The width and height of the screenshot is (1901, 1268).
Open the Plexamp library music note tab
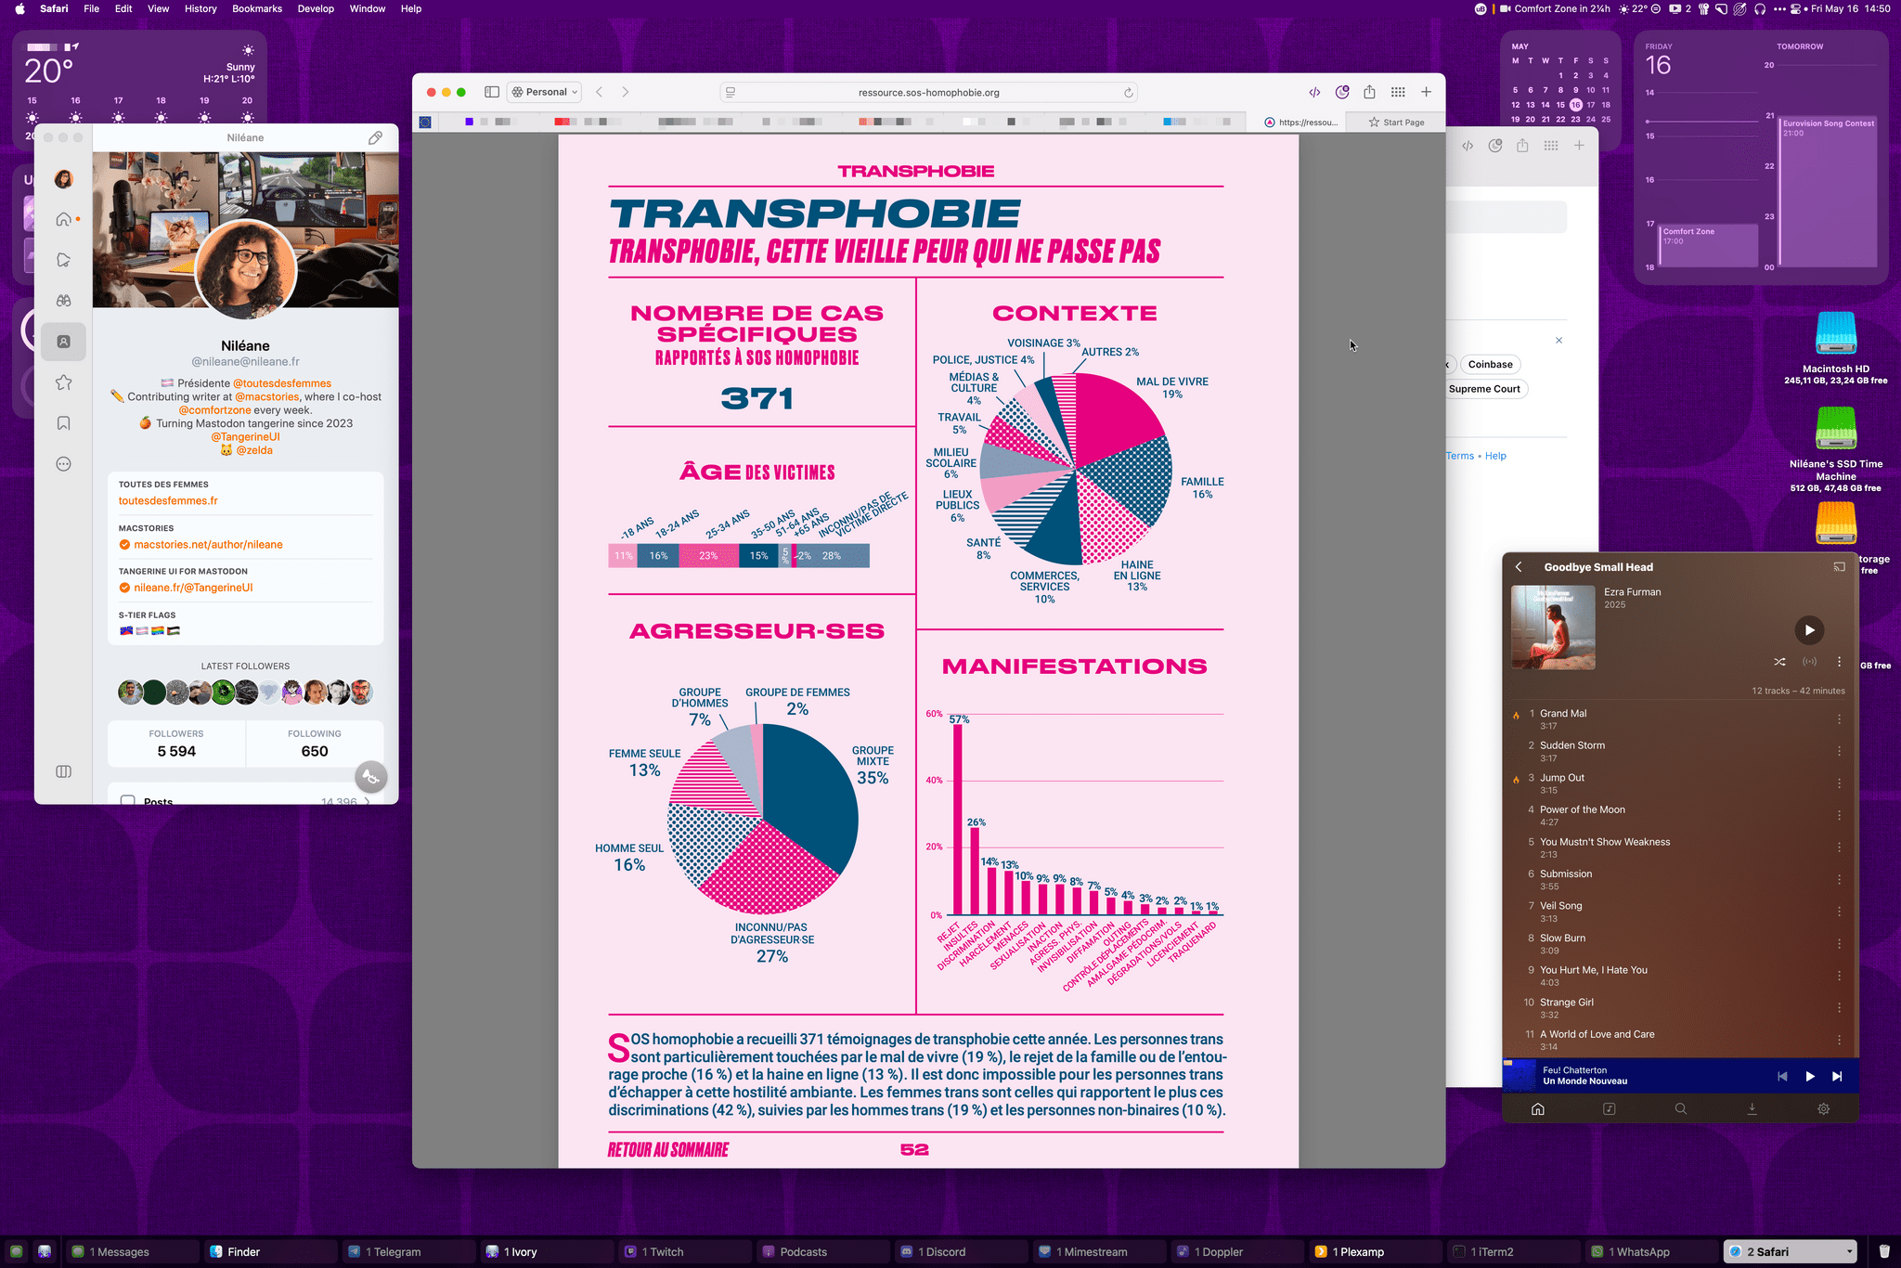point(1610,1109)
